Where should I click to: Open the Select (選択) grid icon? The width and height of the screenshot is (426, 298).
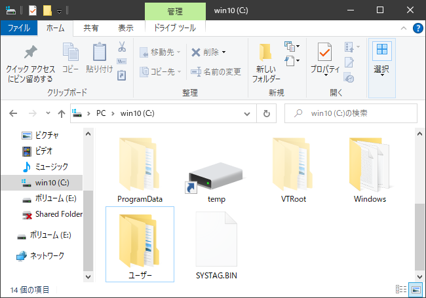(381, 50)
